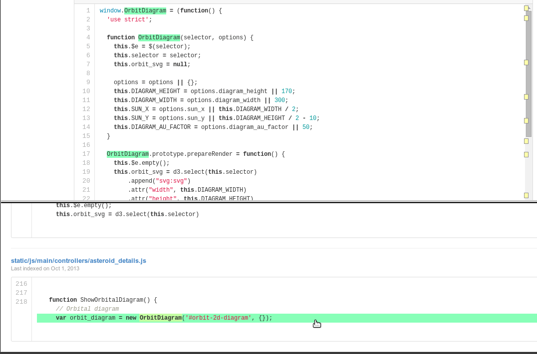The image size is (537, 354).
Task: Click line number 216 in search result
Action: click(21, 284)
